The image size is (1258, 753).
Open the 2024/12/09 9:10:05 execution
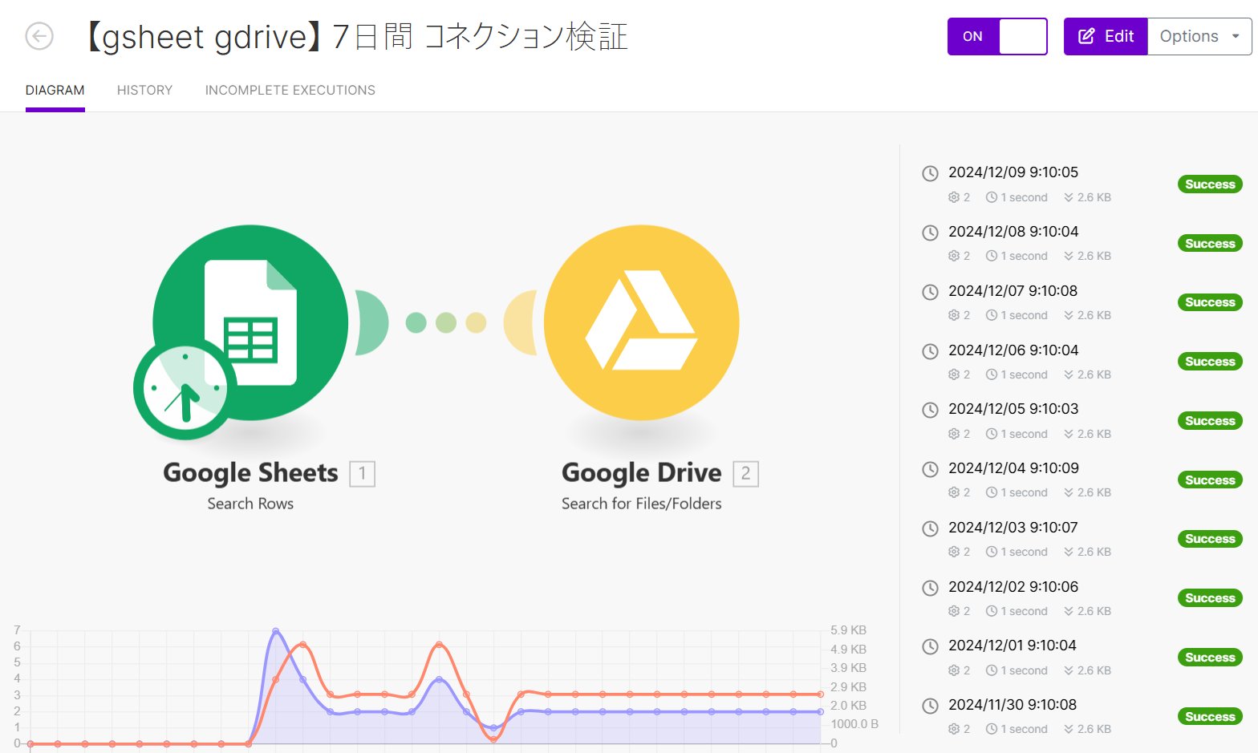[x=1013, y=172]
